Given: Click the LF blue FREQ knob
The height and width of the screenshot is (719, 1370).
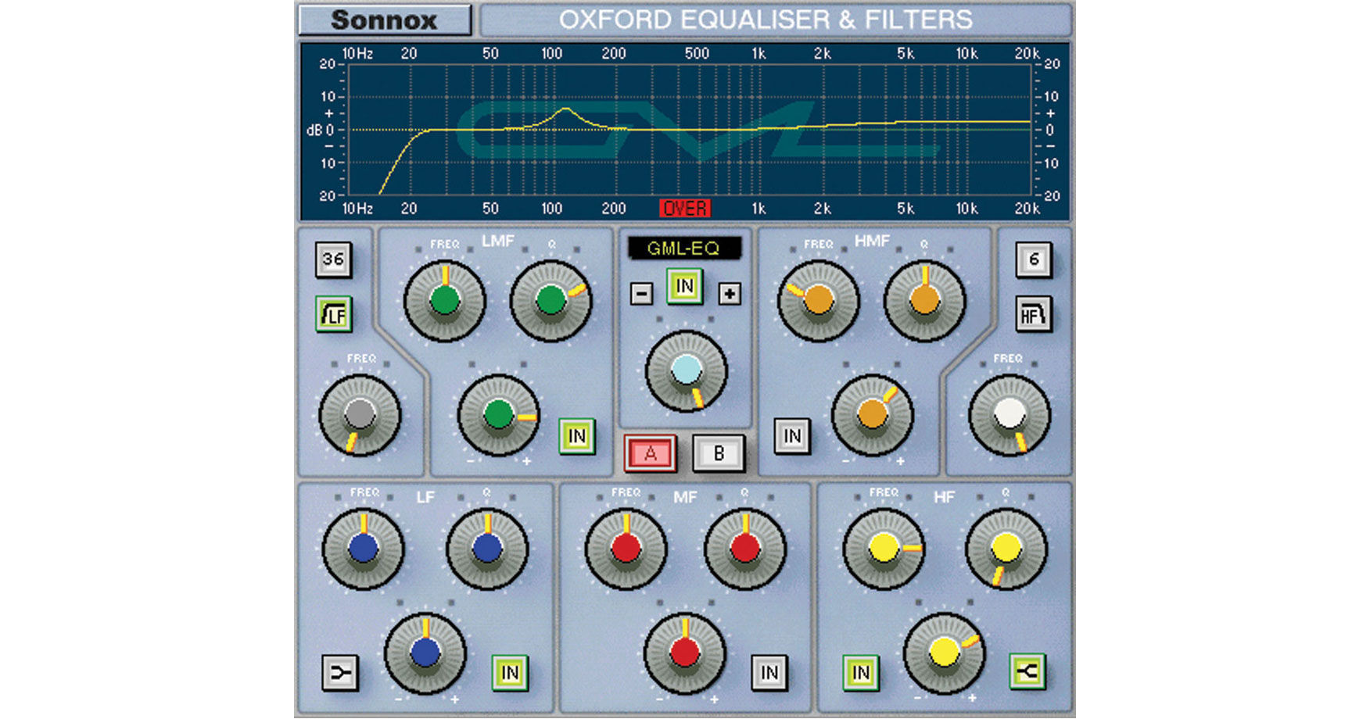Looking at the screenshot, I should tap(363, 549).
